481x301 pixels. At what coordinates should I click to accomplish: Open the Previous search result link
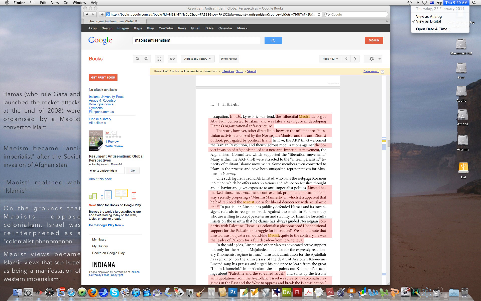click(228, 71)
